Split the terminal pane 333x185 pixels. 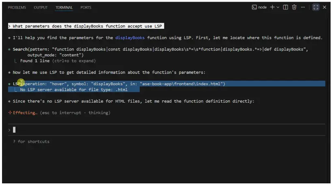pyautogui.click(x=285, y=7)
